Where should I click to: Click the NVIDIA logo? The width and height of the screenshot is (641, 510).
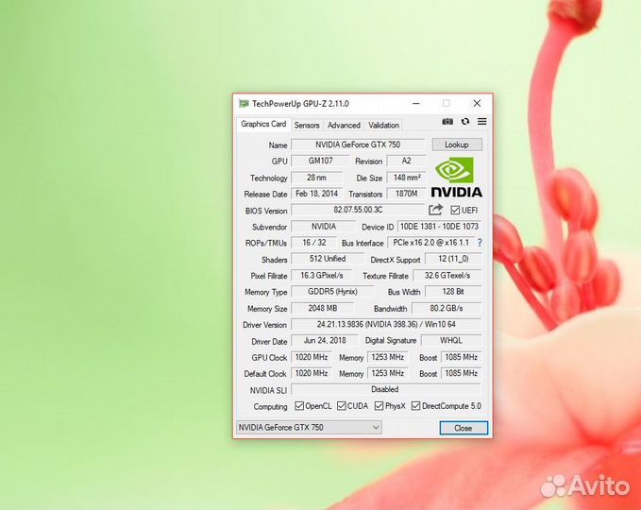pyautogui.click(x=456, y=177)
